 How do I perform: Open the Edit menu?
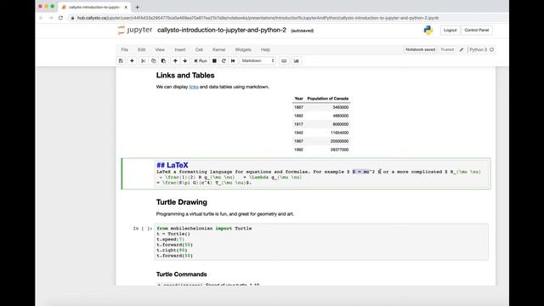(x=142, y=49)
